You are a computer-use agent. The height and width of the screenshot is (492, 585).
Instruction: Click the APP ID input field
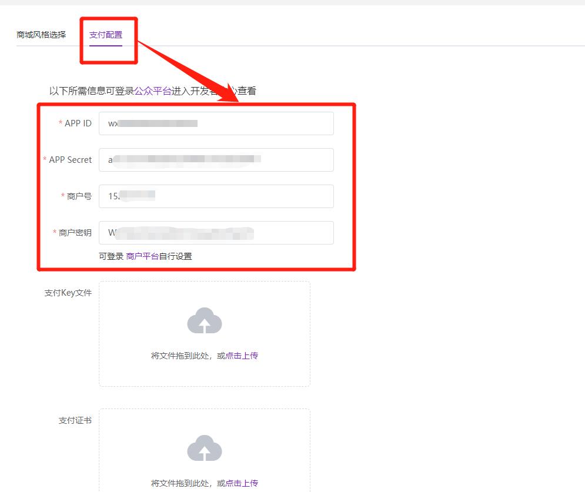(216, 123)
